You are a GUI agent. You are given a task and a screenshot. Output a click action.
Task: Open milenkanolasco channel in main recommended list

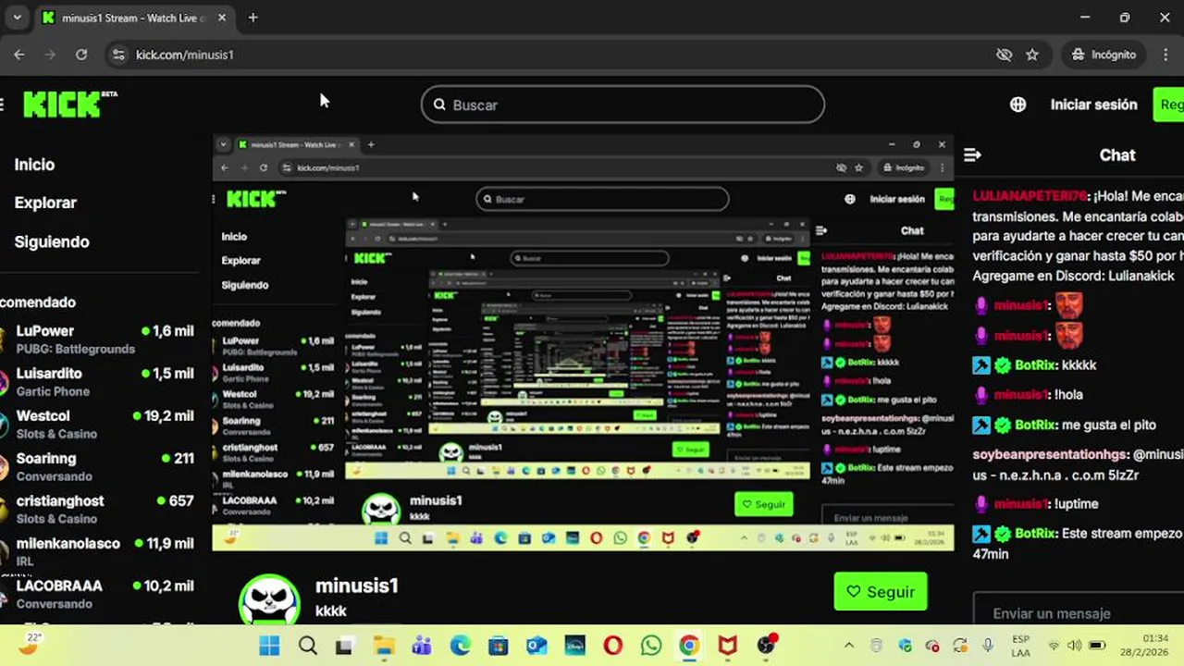[97, 552]
